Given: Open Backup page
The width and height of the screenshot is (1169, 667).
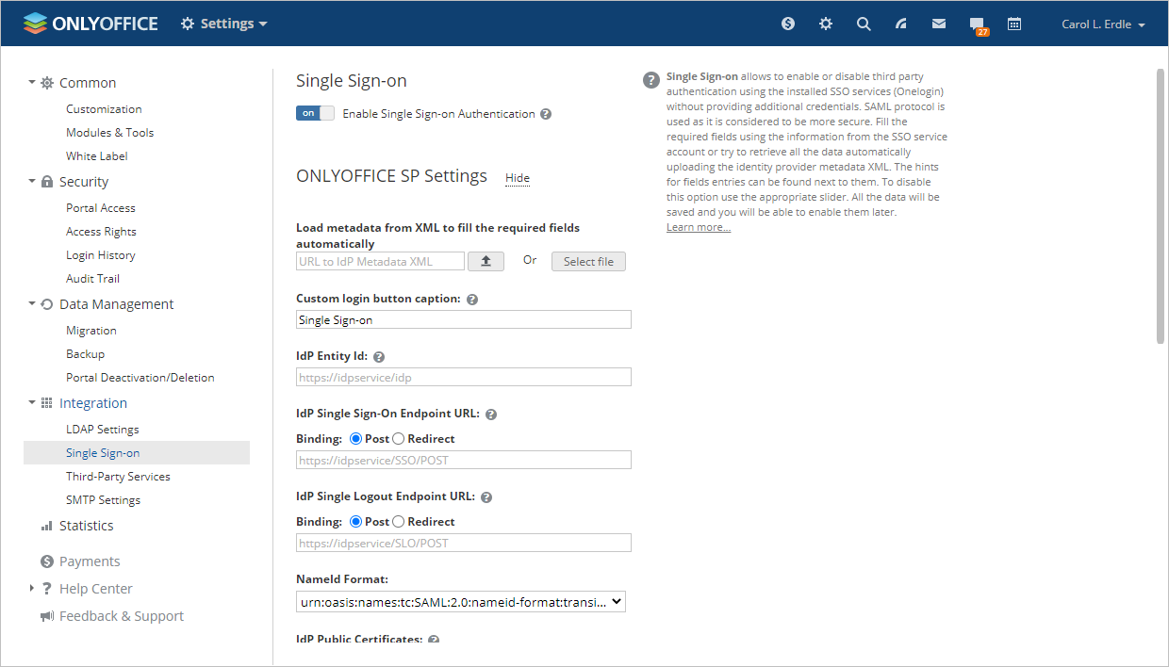Looking at the screenshot, I should click(85, 354).
